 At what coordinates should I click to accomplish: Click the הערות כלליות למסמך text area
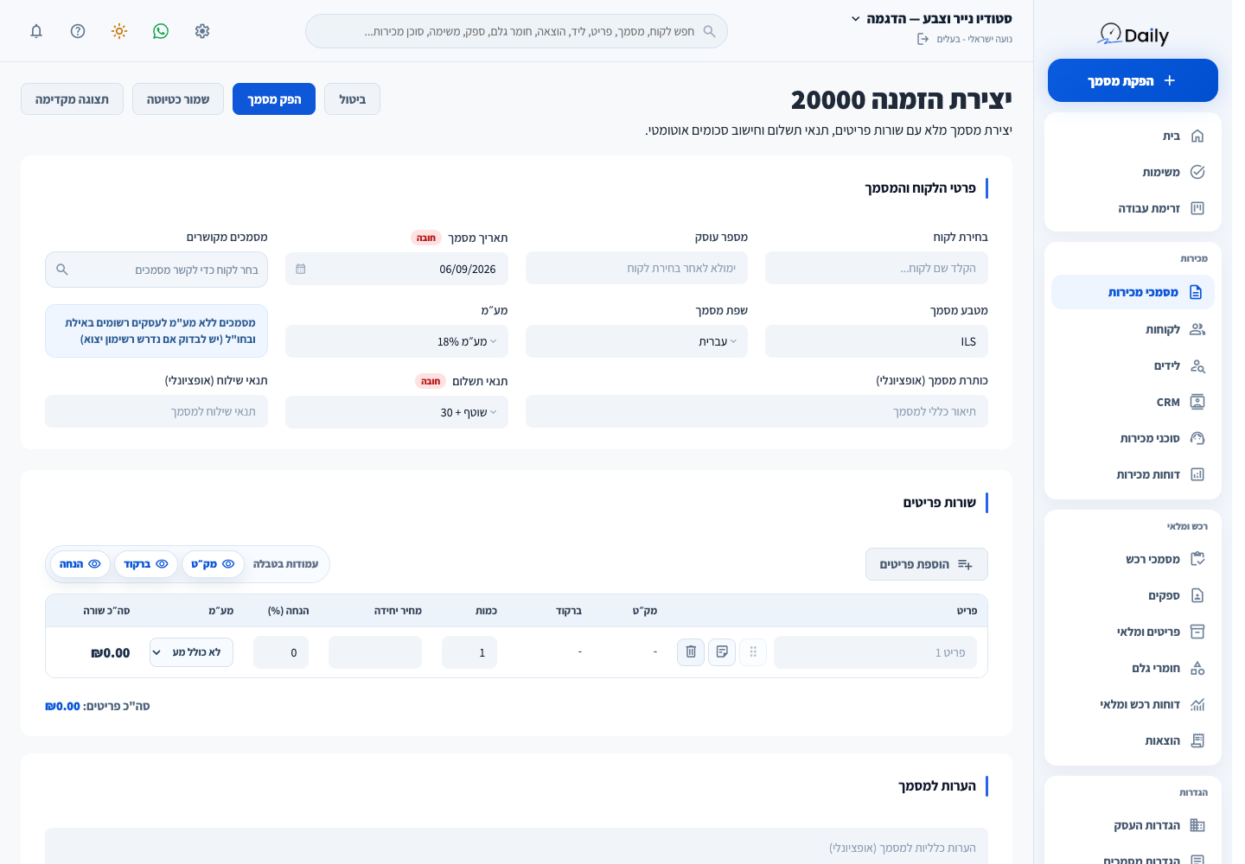tap(516, 847)
